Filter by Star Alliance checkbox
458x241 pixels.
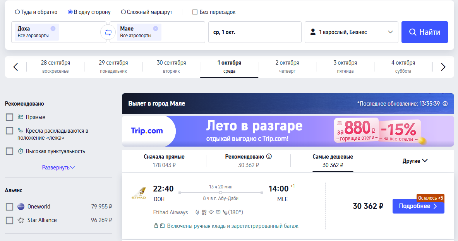(x=10, y=220)
